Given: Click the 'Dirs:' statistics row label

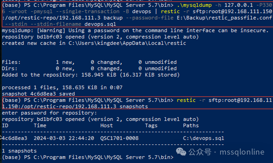Looking at the screenshot, I should [x=10, y=69].
